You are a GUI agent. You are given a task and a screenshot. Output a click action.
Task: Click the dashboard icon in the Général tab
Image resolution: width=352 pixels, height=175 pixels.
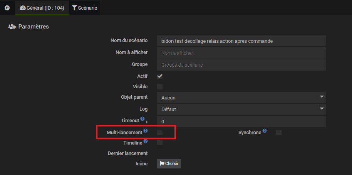click(23, 8)
